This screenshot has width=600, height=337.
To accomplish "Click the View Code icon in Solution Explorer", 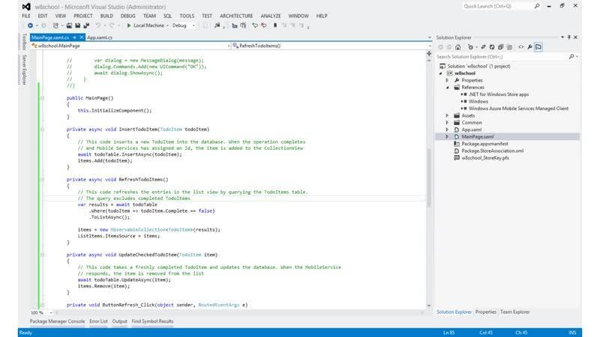I will tap(520, 46).
